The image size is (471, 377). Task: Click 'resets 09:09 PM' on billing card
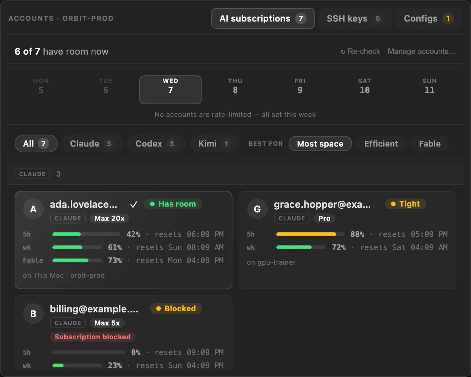pos(189,352)
